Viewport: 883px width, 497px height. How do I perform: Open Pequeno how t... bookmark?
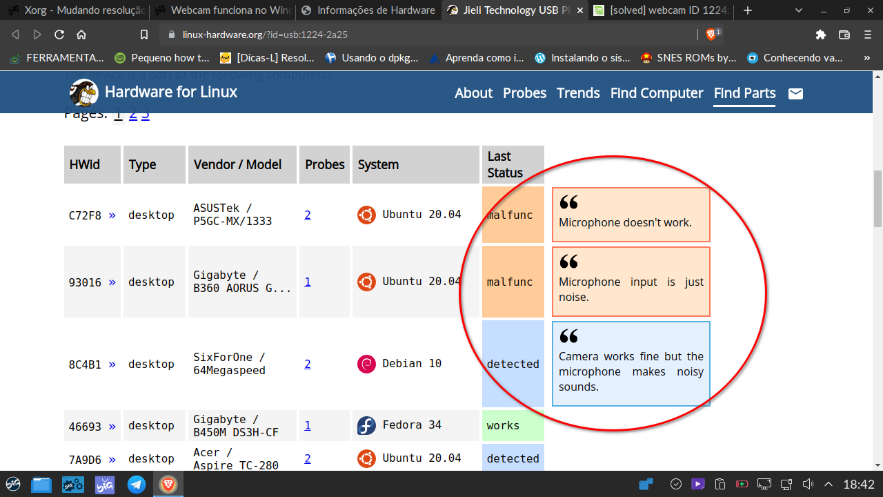162,58
